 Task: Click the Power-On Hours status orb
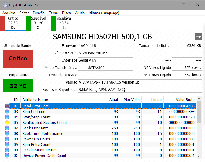coord(7,139)
